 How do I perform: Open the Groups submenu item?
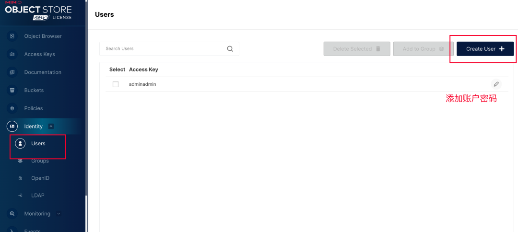click(x=40, y=161)
